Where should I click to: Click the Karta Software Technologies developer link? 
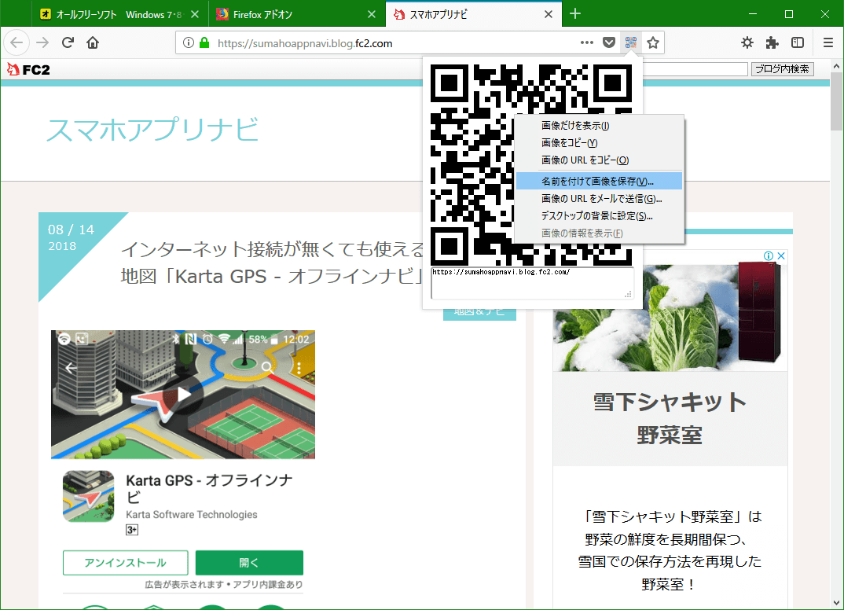[192, 514]
